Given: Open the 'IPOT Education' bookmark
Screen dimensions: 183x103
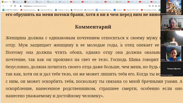Looking at the screenshot, I should [x=77, y=10].
